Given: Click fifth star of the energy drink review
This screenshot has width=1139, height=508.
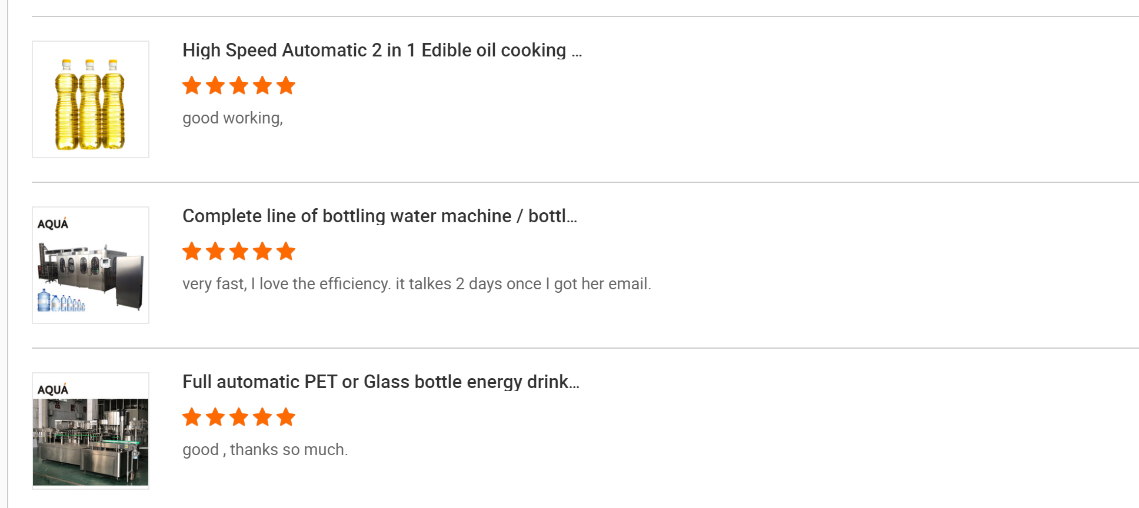Looking at the screenshot, I should pos(286,417).
